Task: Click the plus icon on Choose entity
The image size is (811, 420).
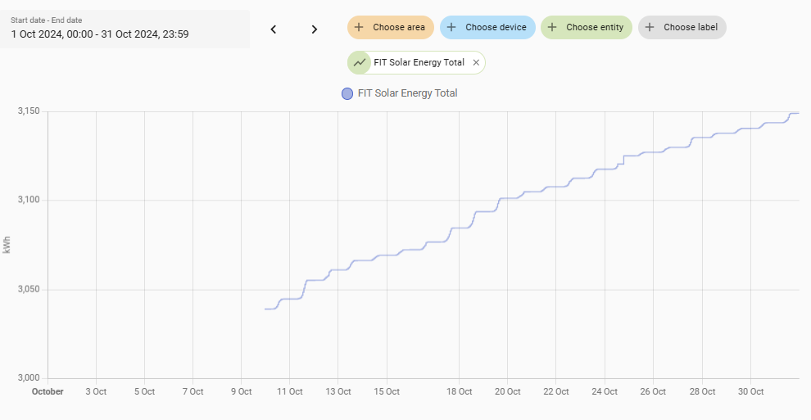Action: point(552,27)
